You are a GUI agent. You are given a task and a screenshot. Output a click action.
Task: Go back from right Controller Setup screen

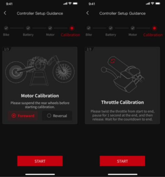[x=88, y=13]
